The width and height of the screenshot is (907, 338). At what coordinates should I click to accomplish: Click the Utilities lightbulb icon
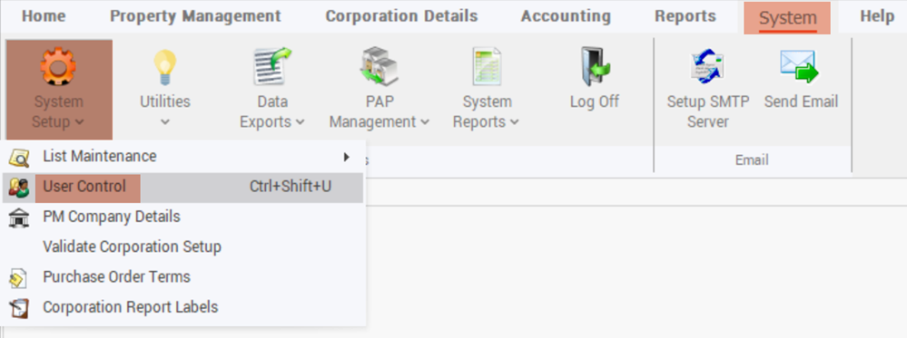click(165, 67)
